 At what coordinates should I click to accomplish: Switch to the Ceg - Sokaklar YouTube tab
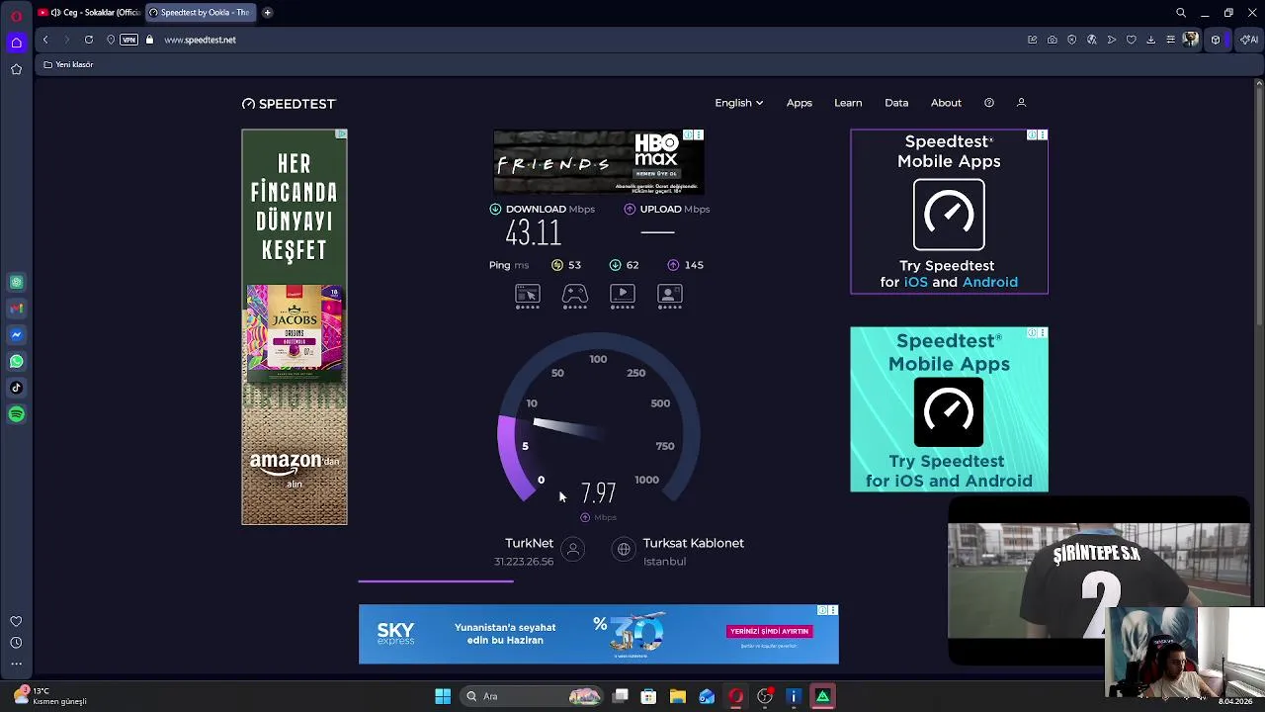click(x=88, y=13)
